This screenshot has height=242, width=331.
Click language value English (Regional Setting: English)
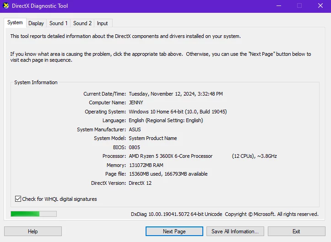[x=166, y=120]
